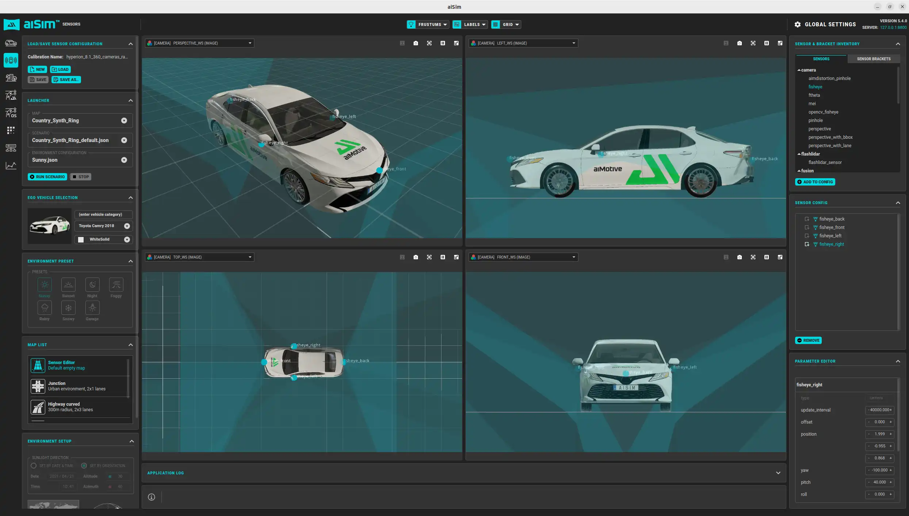Open the dotted grid sidebar icon

tap(11, 130)
